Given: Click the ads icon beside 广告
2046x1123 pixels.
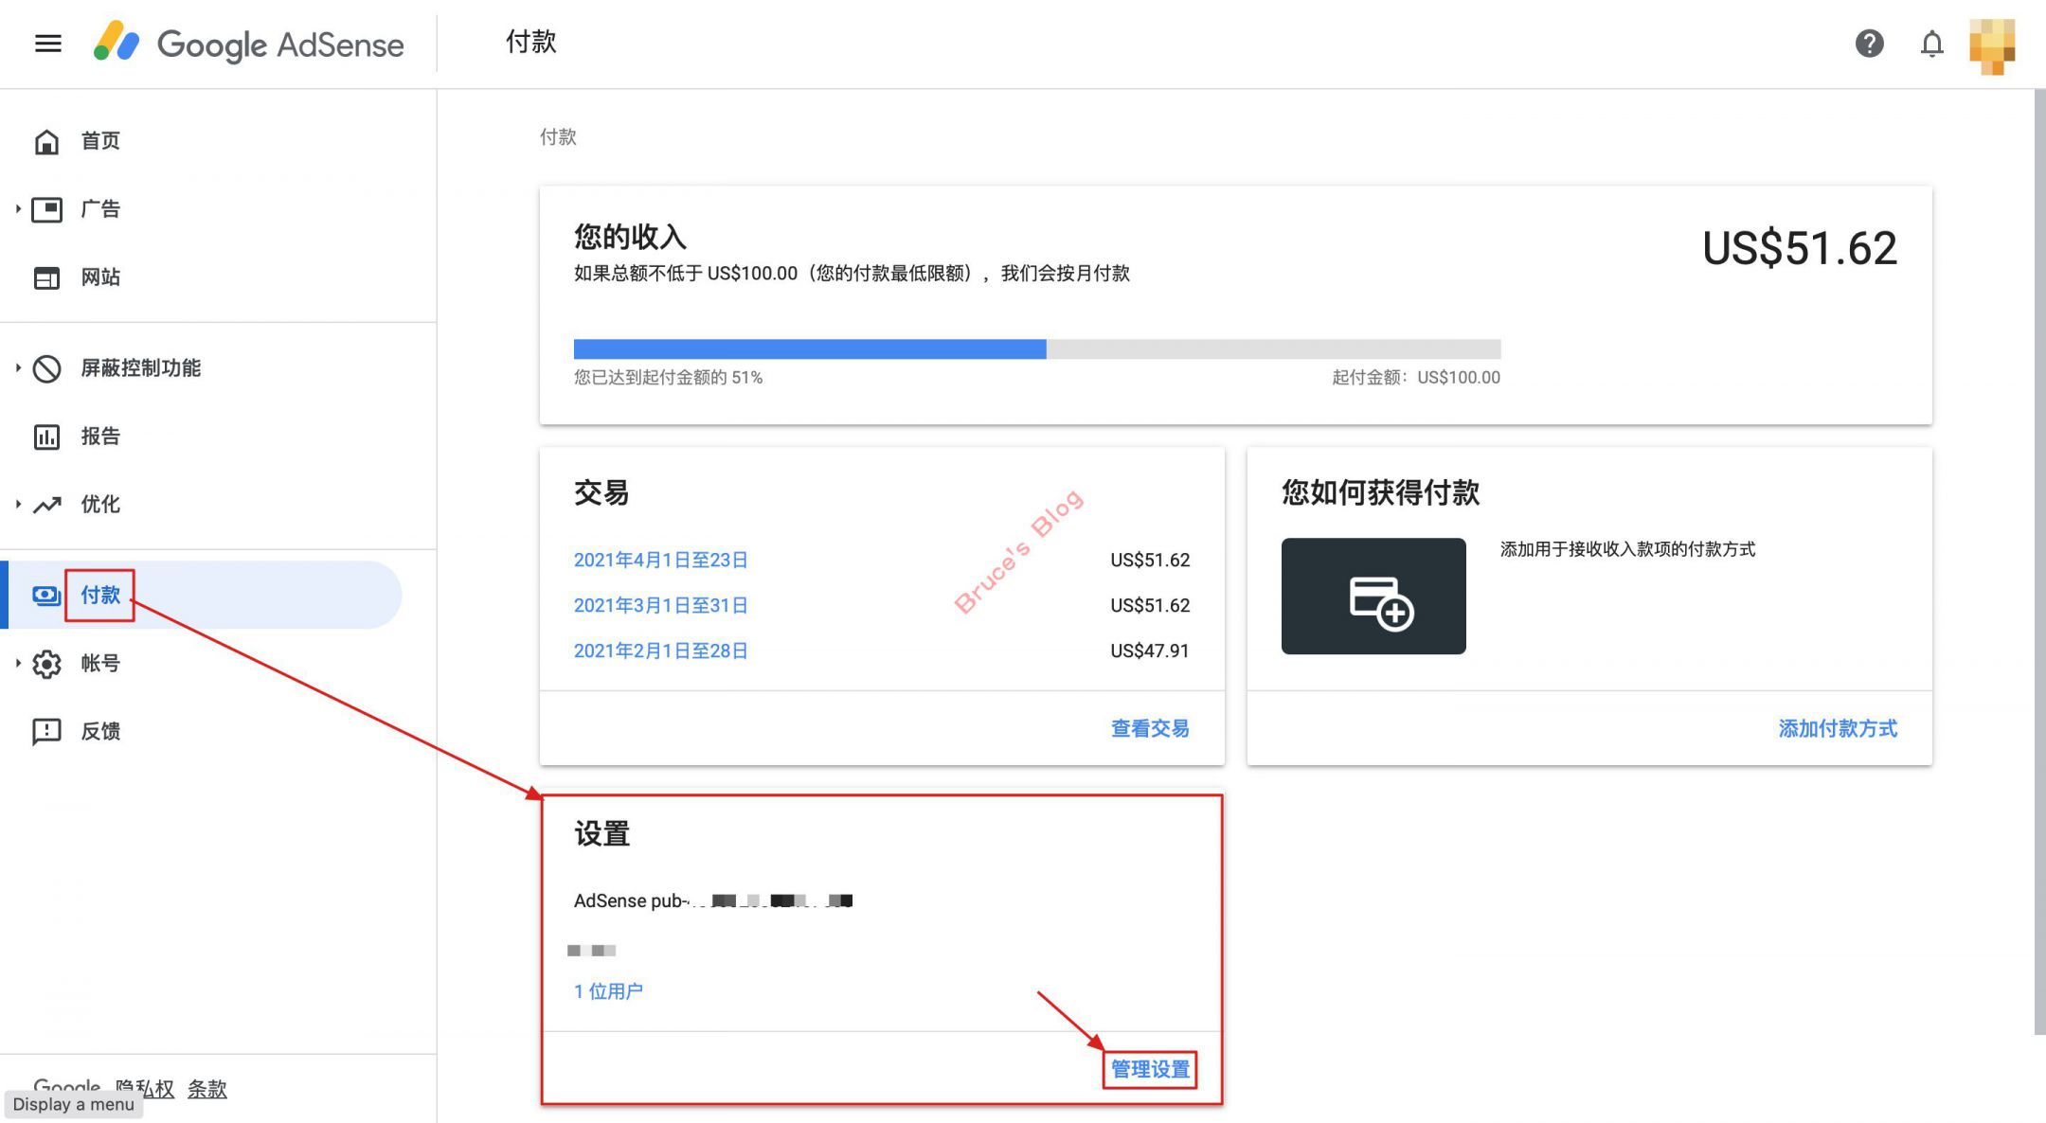Looking at the screenshot, I should point(46,209).
